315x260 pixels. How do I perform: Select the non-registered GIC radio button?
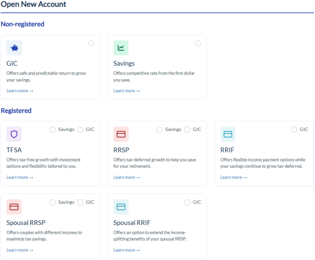tap(91, 44)
